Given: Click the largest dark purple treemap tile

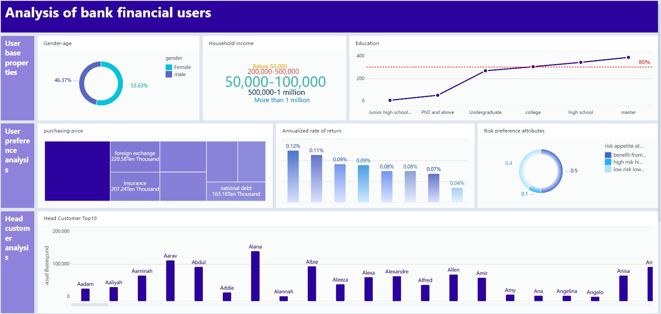Looking at the screenshot, I should click(78, 171).
